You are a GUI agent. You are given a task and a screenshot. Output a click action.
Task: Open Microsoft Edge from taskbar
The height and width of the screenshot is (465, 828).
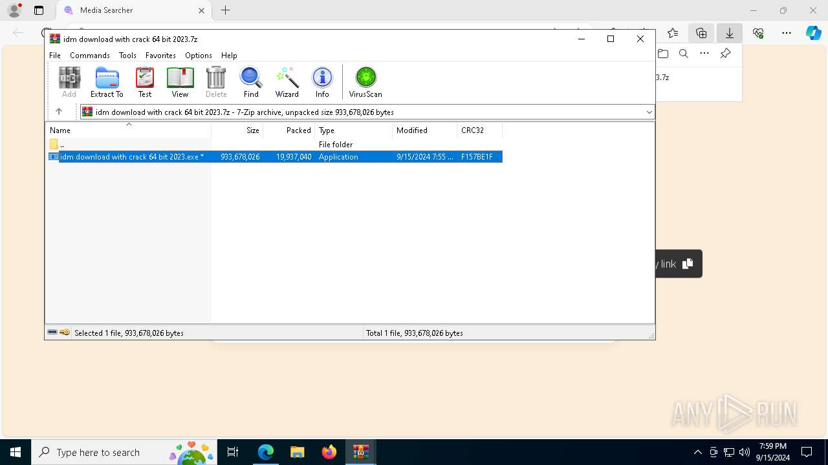click(x=266, y=452)
